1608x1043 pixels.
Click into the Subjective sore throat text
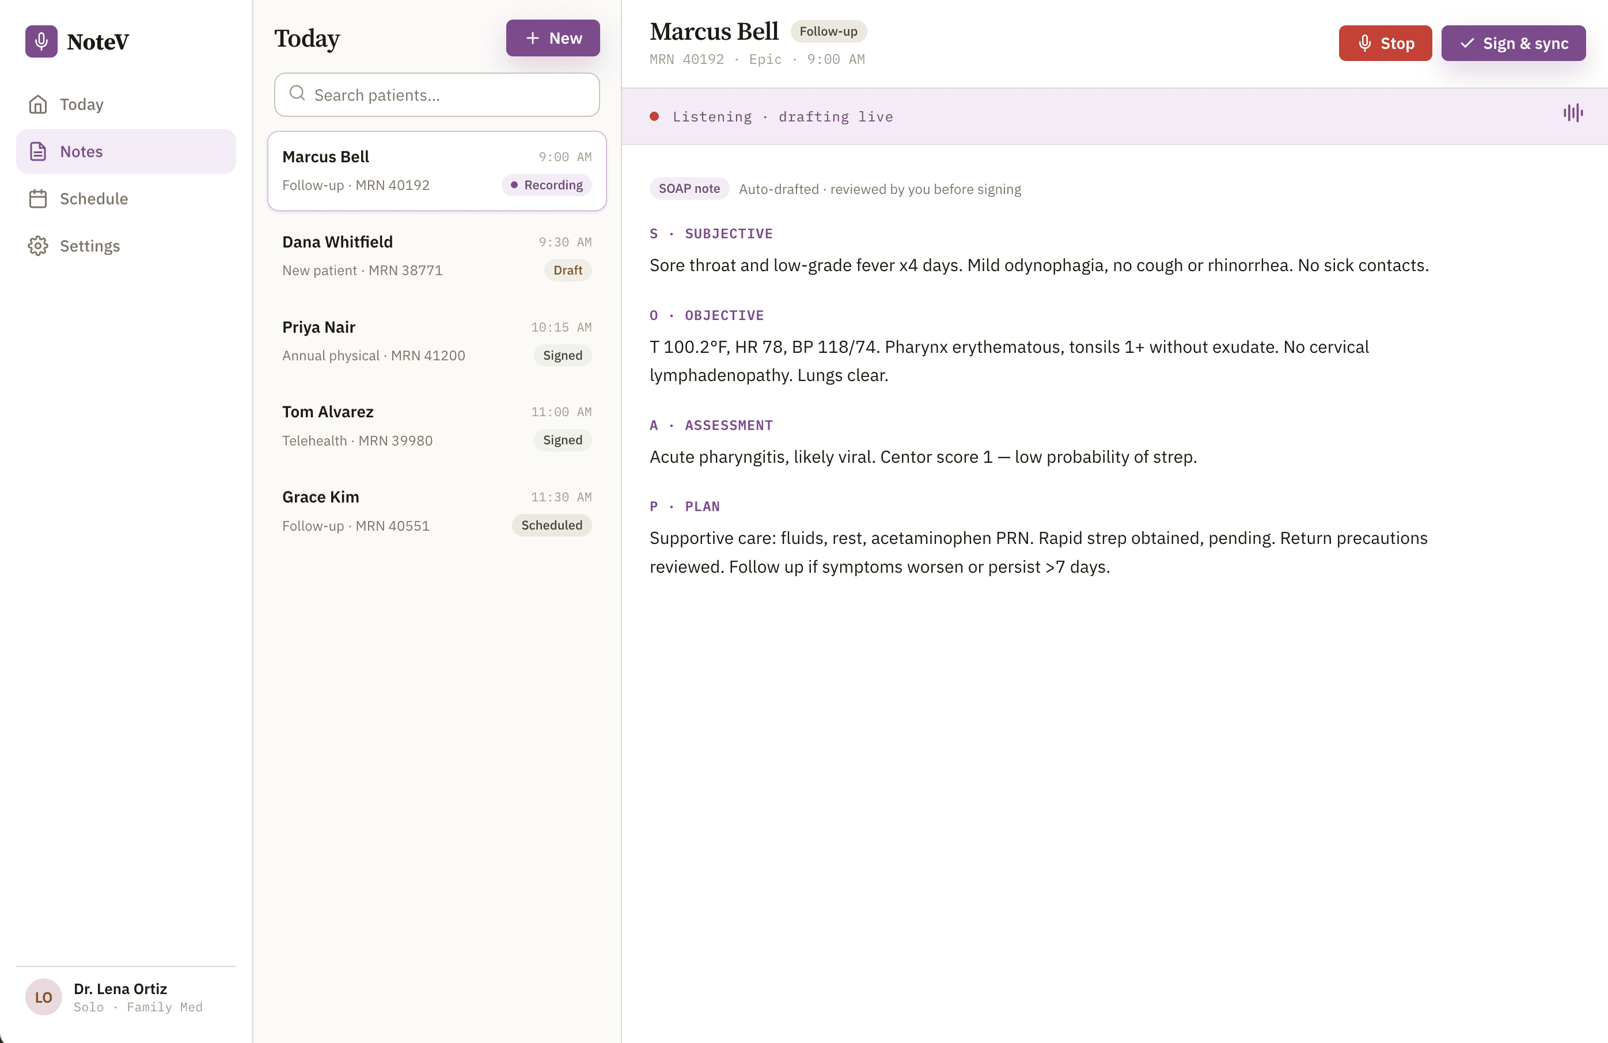[x=1039, y=265]
